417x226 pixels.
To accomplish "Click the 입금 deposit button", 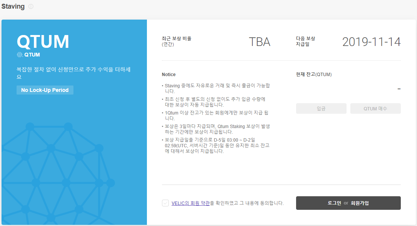I will point(321,108).
